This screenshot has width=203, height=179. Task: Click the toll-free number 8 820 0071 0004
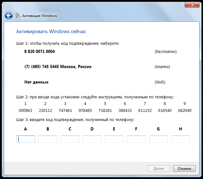pos(40,51)
